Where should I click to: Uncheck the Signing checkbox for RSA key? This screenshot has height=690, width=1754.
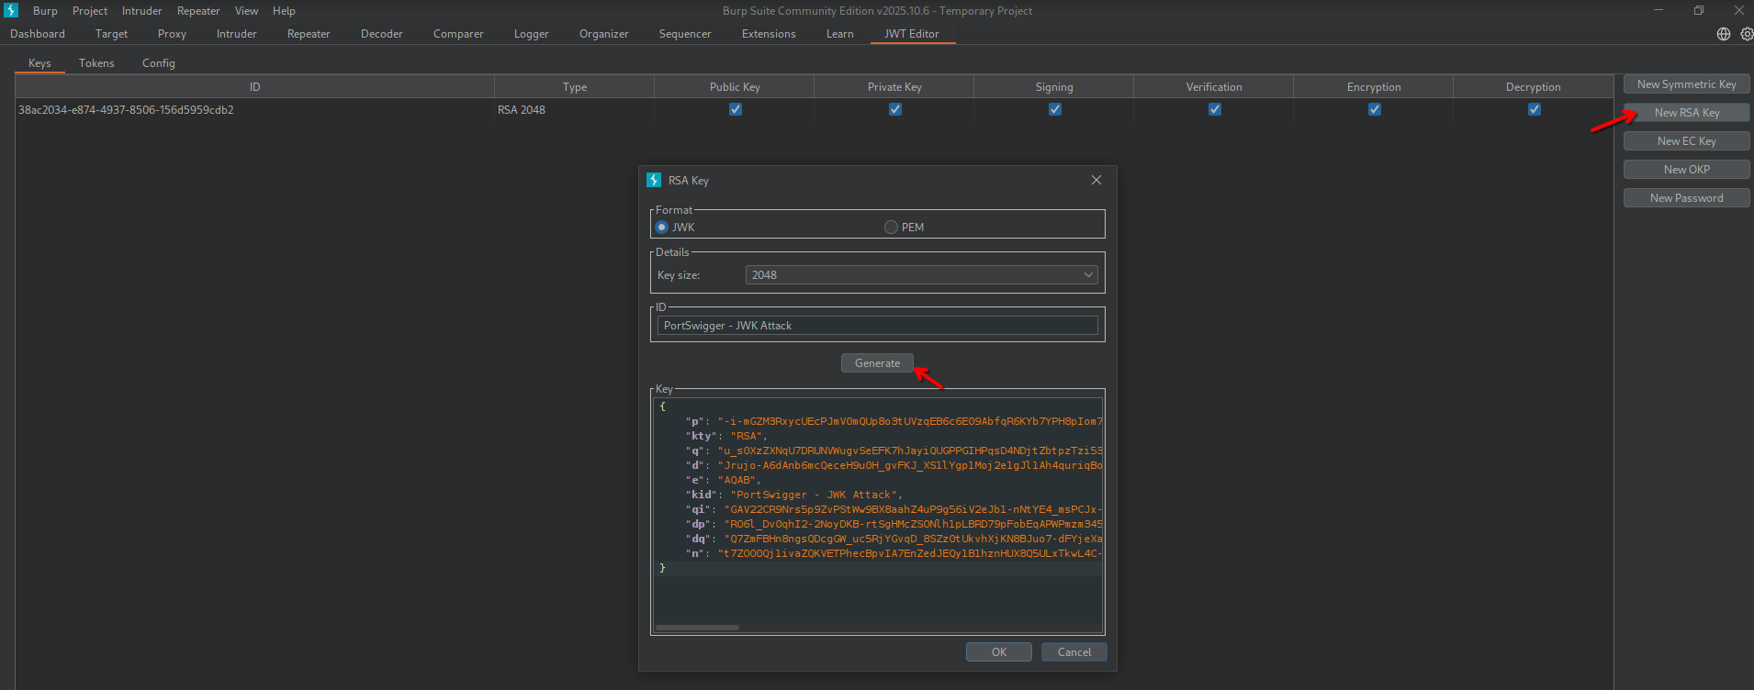tap(1054, 109)
